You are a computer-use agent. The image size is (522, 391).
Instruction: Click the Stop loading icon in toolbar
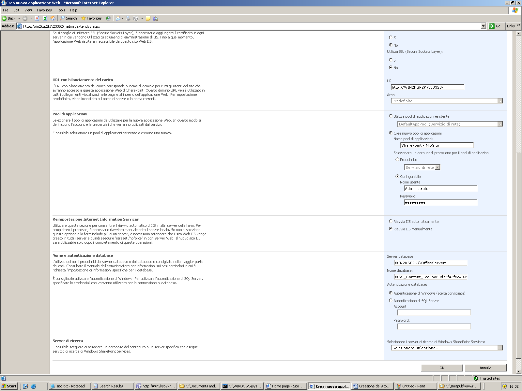(37, 18)
